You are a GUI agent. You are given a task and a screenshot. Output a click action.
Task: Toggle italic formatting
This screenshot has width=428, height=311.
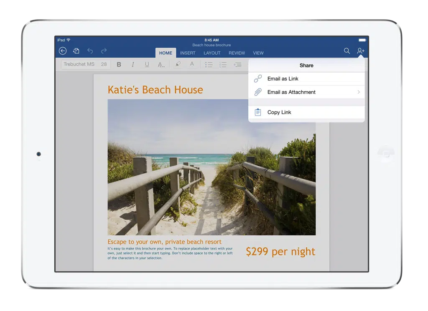coord(133,64)
